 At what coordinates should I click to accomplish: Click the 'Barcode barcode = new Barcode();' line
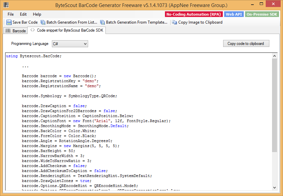pyautogui.click(x=59, y=76)
